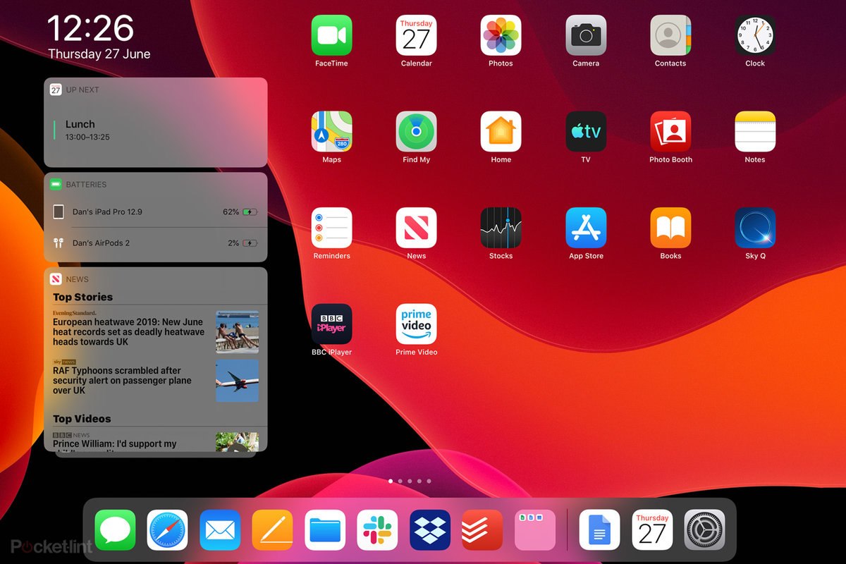Open the BBC iPlayer app
The height and width of the screenshot is (564, 846).
pyautogui.click(x=331, y=324)
